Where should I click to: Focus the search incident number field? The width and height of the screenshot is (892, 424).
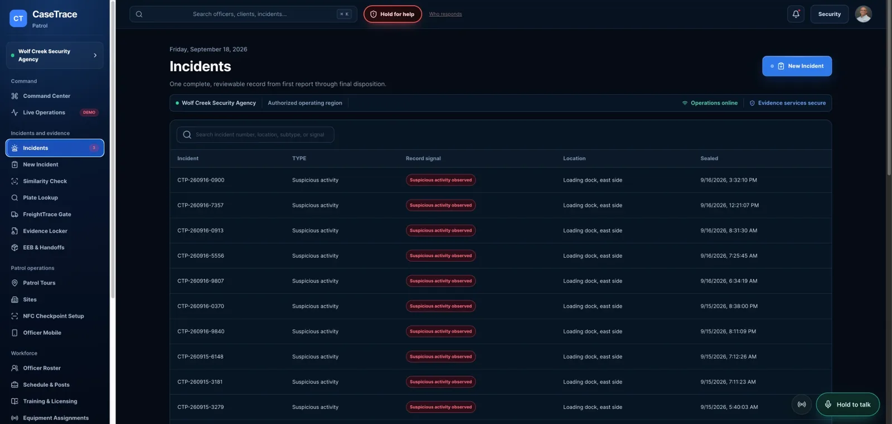point(255,135)
